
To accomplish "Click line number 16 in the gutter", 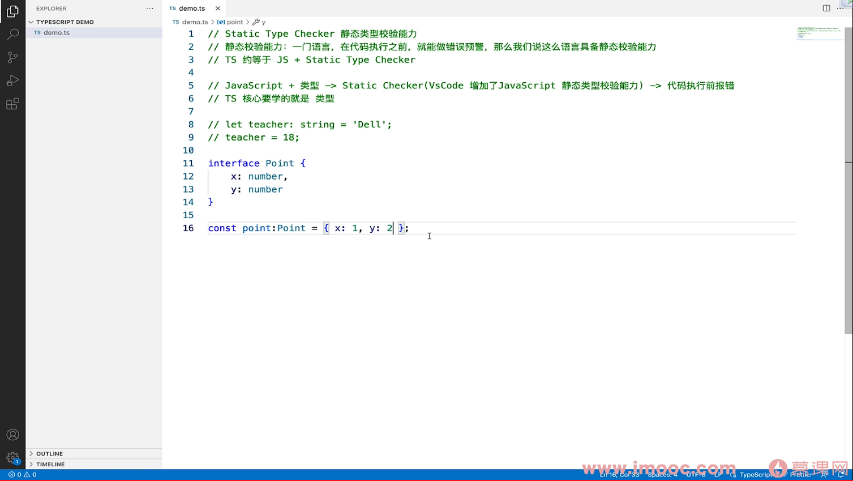I will tap(188, 228).
